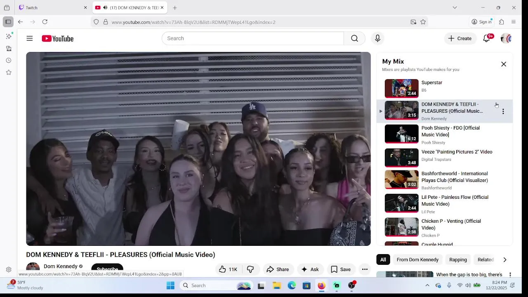Open a new browser tab
Viewport: 528px width, 297px height.
(175, 7)
